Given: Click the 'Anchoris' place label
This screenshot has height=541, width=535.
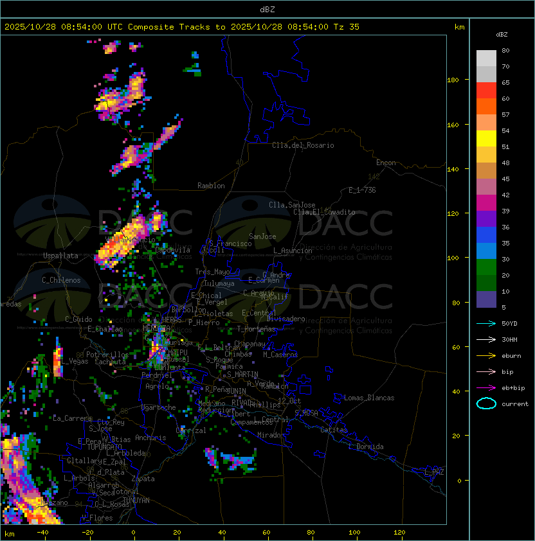Looking at the screenshot, I should [150, 438].
